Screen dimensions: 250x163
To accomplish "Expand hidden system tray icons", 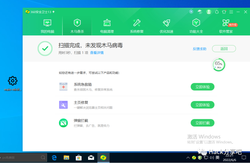I will point(188,158).
